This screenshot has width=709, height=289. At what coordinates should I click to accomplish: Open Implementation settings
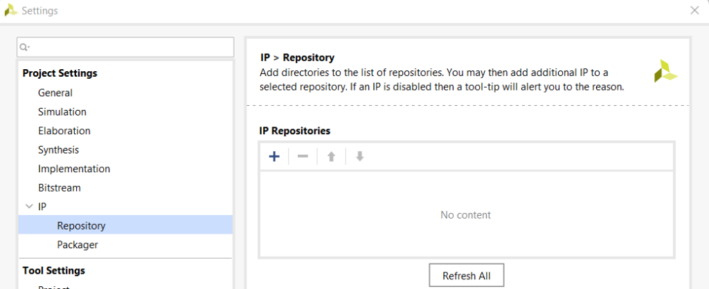(74, 169)
